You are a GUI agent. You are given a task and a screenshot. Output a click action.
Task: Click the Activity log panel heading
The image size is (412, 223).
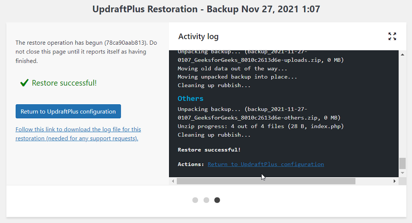click(198, 37)
